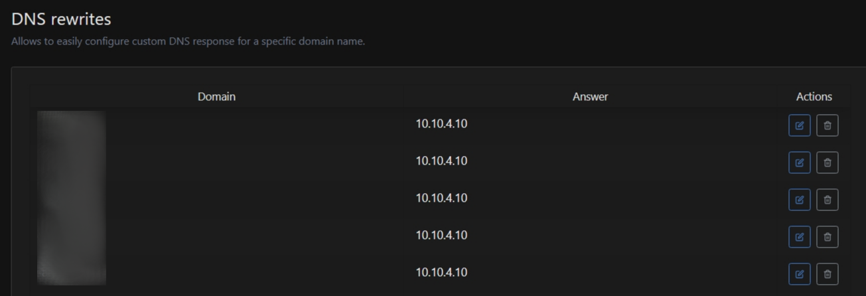Sort by the Domain column header
This screenshot has width=866, height=296.
pyautogui.click(x=216, y=96)
